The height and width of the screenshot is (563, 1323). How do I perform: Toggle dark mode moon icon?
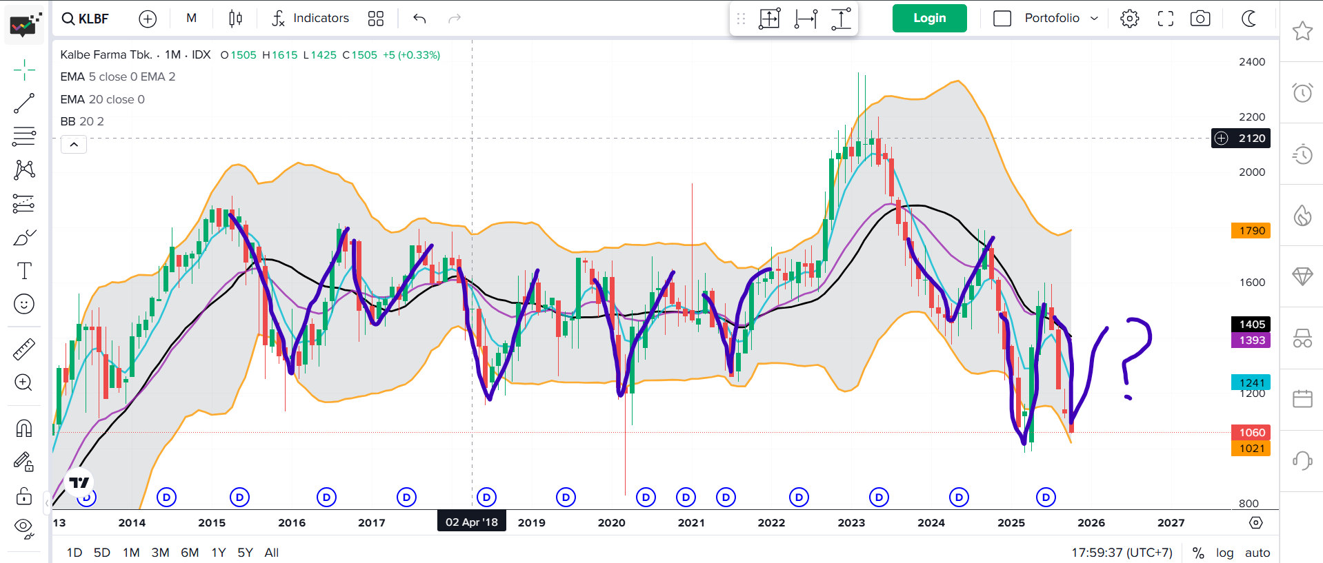pyautogui.click(x=1249, y=19)
